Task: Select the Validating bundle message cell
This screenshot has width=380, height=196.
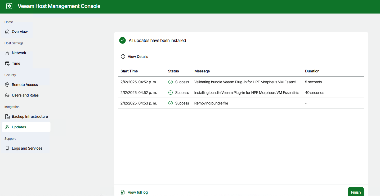Action: 247,82
